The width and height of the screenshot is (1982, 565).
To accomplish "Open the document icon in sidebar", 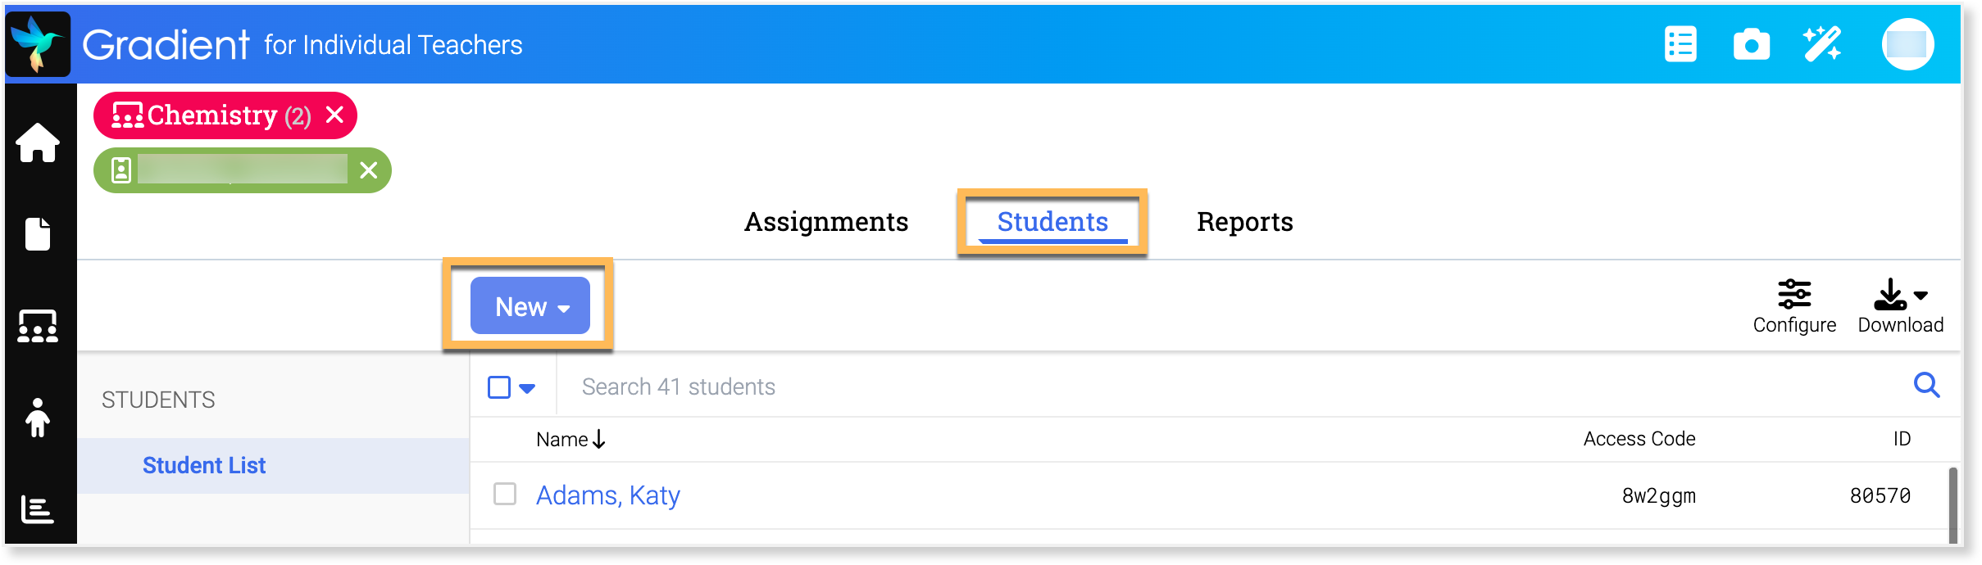I will point(38,234).
